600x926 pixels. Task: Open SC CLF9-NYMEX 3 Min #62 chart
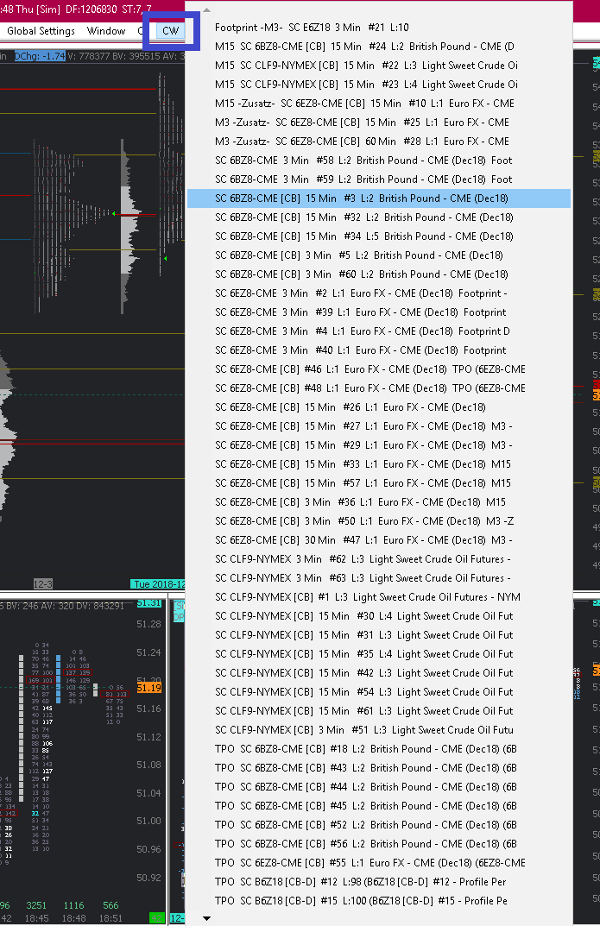tap(379, 558)
